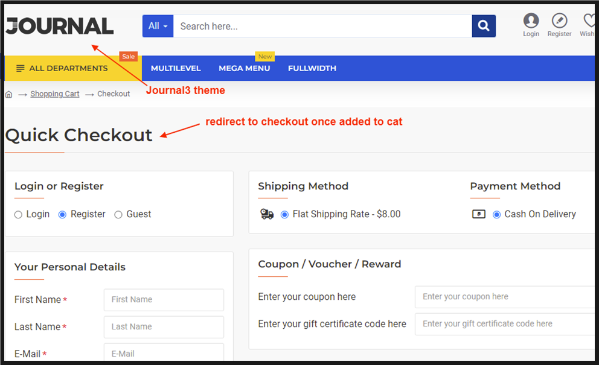Click the Fullwidth menu item
This screenshot has height=365, width=599.
tap(312, 68)
